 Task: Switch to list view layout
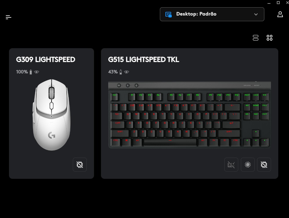[x=255, y=38]
